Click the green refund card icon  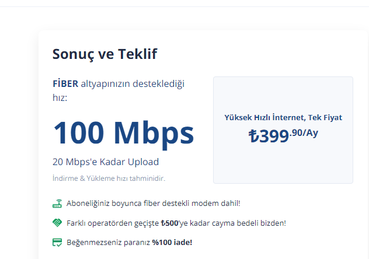point(57,242)
